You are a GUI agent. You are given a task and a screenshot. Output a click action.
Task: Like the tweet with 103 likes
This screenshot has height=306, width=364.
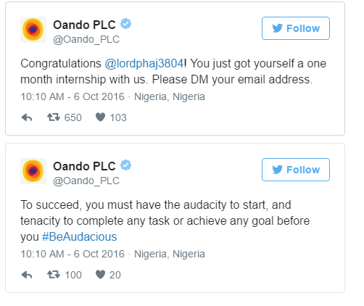click(100, 117)
